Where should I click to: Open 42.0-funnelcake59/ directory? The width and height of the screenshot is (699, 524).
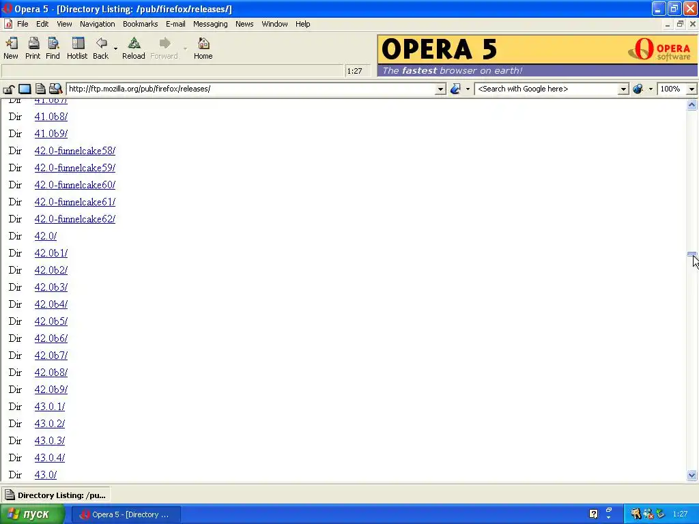click(75, 168)
